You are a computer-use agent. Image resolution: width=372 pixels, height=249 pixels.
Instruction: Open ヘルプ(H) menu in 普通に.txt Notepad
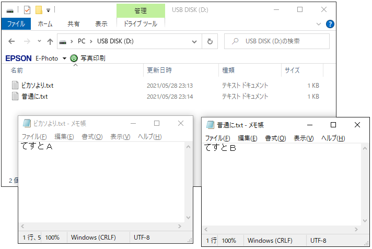point(333,138)
